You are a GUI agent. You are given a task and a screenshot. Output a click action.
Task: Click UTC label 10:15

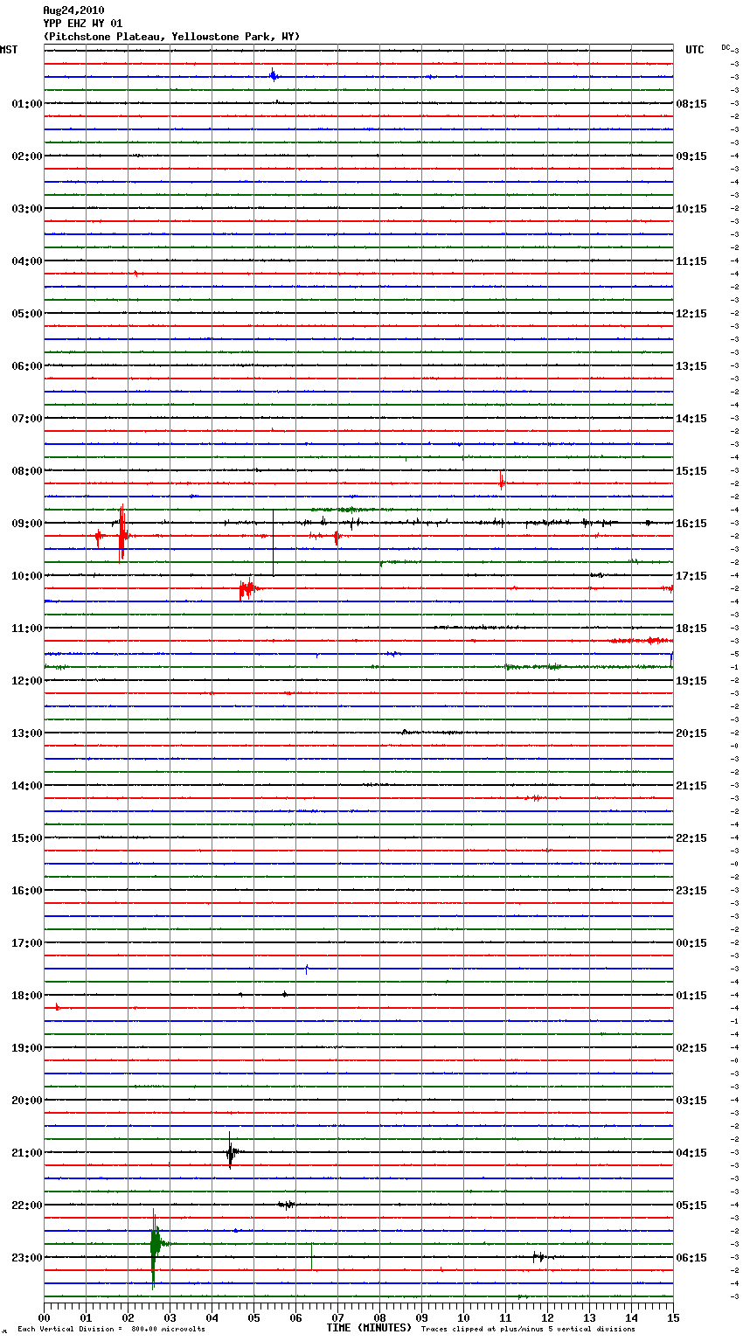(x=691, y=209)
